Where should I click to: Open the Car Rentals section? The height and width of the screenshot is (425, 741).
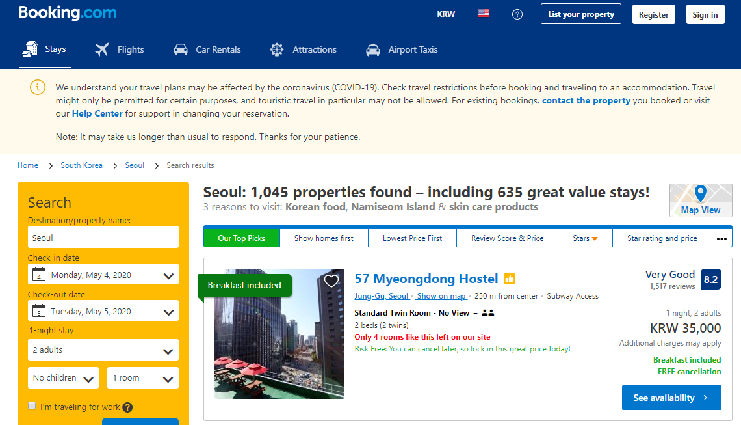point(207,49)
